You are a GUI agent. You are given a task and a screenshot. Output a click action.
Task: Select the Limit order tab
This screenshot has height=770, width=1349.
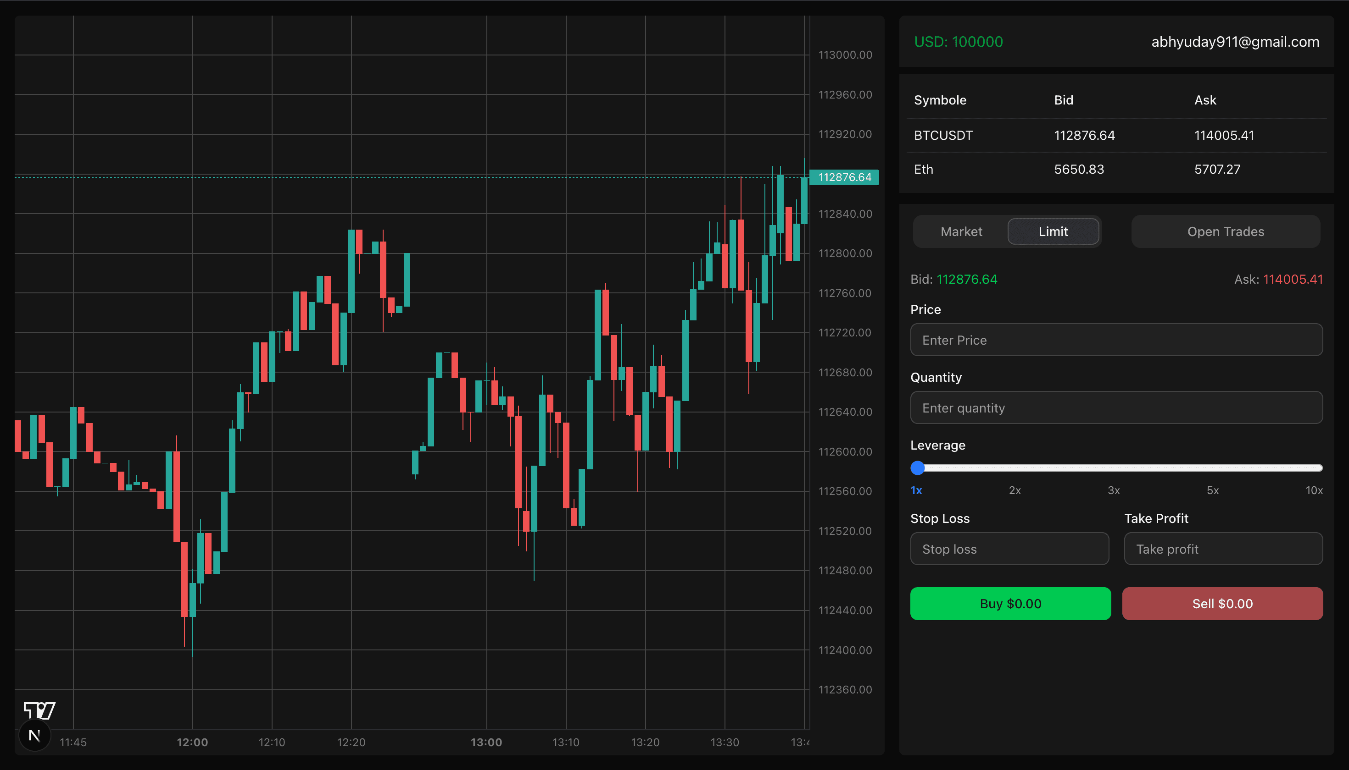tap(1053, 231)
